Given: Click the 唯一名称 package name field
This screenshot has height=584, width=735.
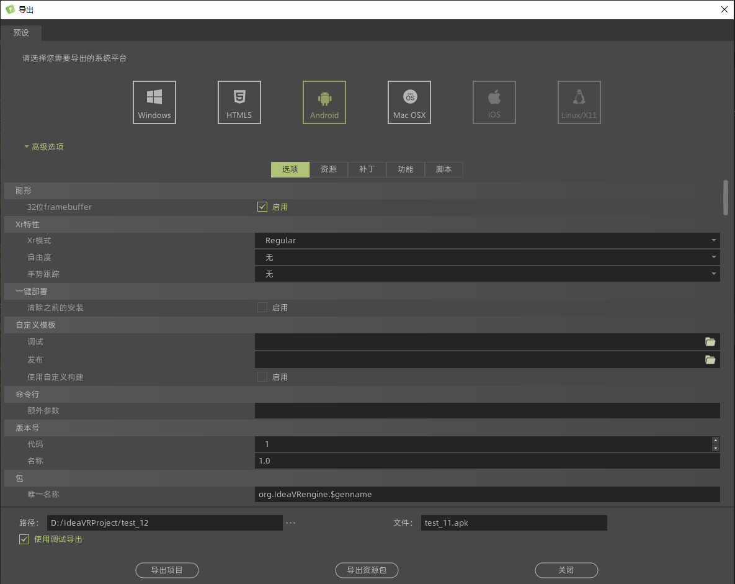Looking at the screenshot, I should (x=487, y=494).
